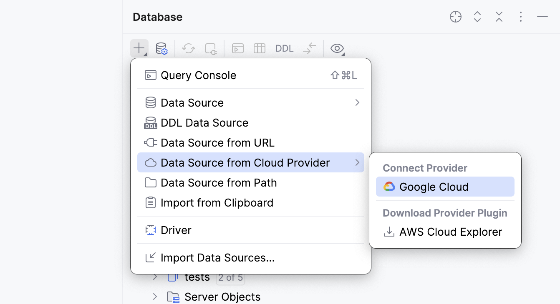Image resolution: width=560 pixels, height=304 pixels.
Task: Open Data Source Properties settings
Action: (162, 48)
